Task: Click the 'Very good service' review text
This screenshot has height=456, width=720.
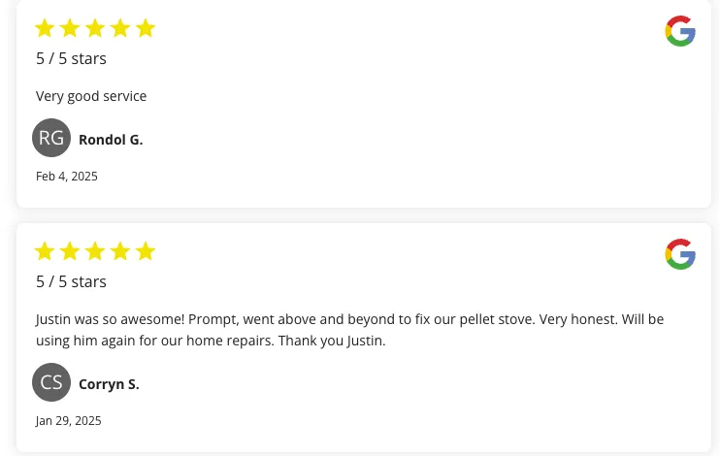Action: [x=91, y=96]
